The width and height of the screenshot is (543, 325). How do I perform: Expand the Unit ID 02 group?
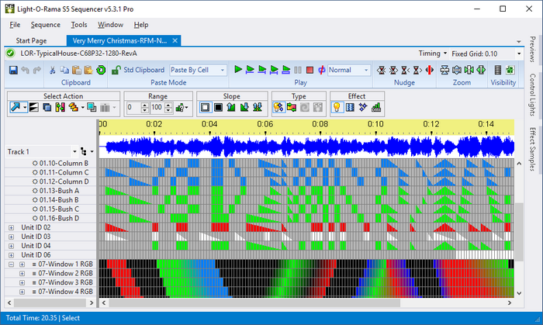coord(11,227)
